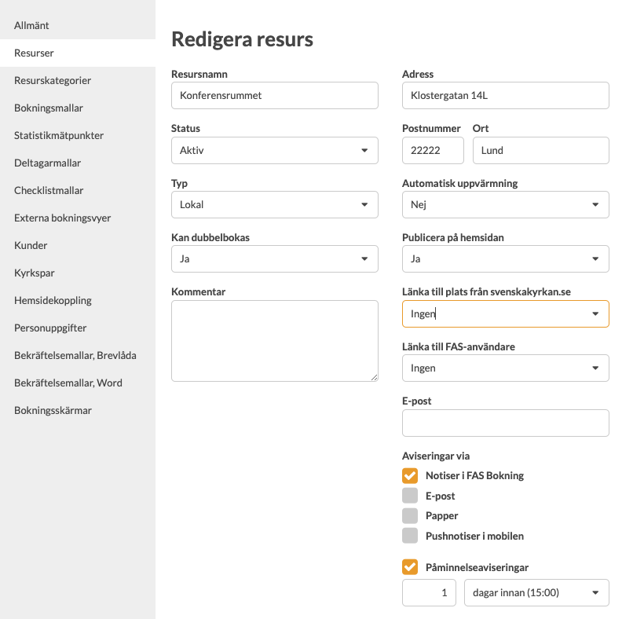Viewport: 644px width, 619px height.
Task: Open Bokningsmallar from the sidebar
Action: point(78,108)
